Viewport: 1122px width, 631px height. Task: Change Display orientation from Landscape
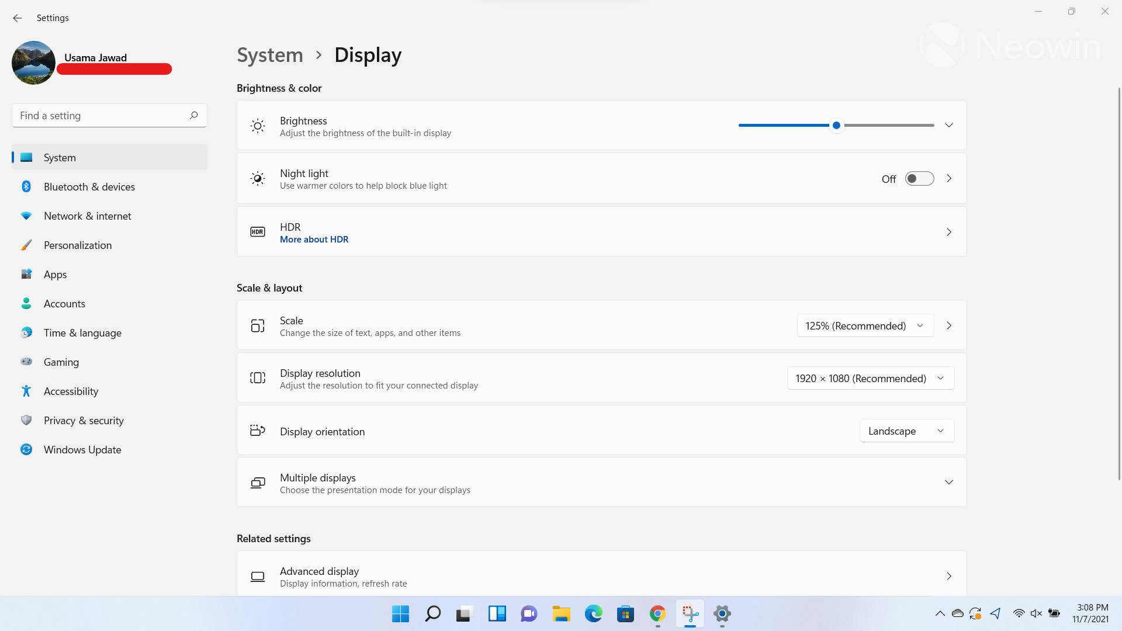pyautogui.click(x=906, y=431)
